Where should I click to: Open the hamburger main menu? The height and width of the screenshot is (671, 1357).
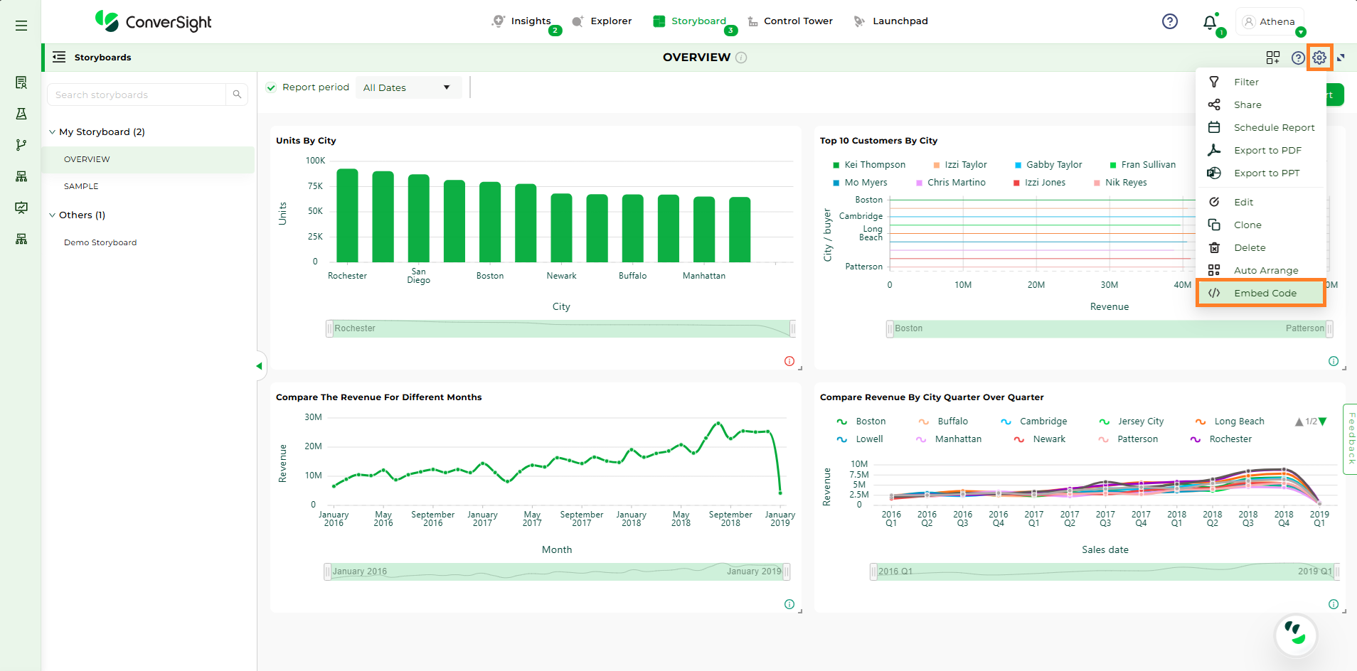click(21, 26)
